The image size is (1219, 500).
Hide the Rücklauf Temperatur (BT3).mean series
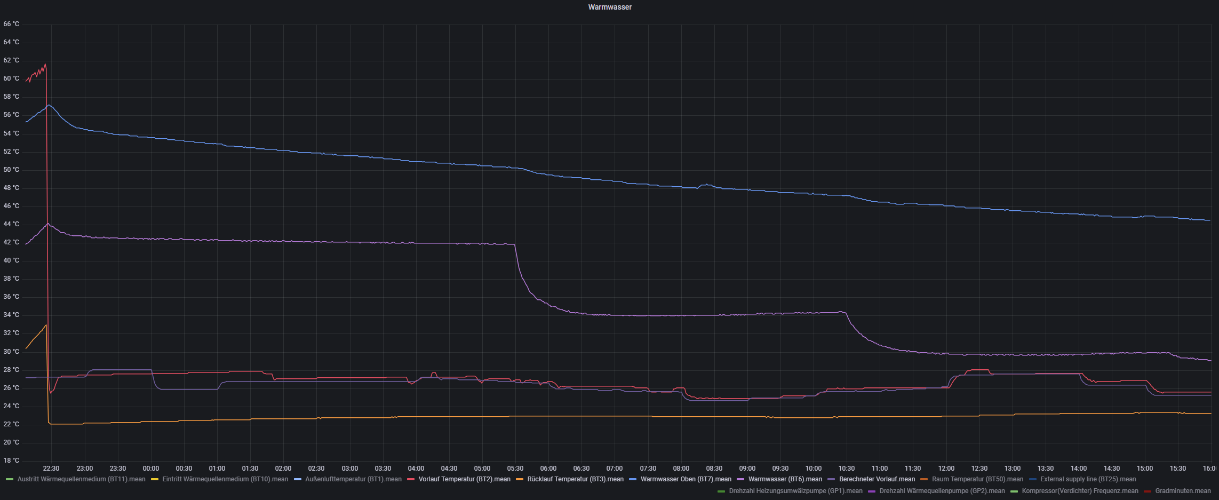(575, 479)
